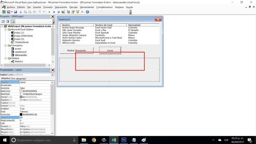256x144 pixels.
Task: Click View Code icon in Project panel
Action: pyautogui.click(x=3, y=21)
